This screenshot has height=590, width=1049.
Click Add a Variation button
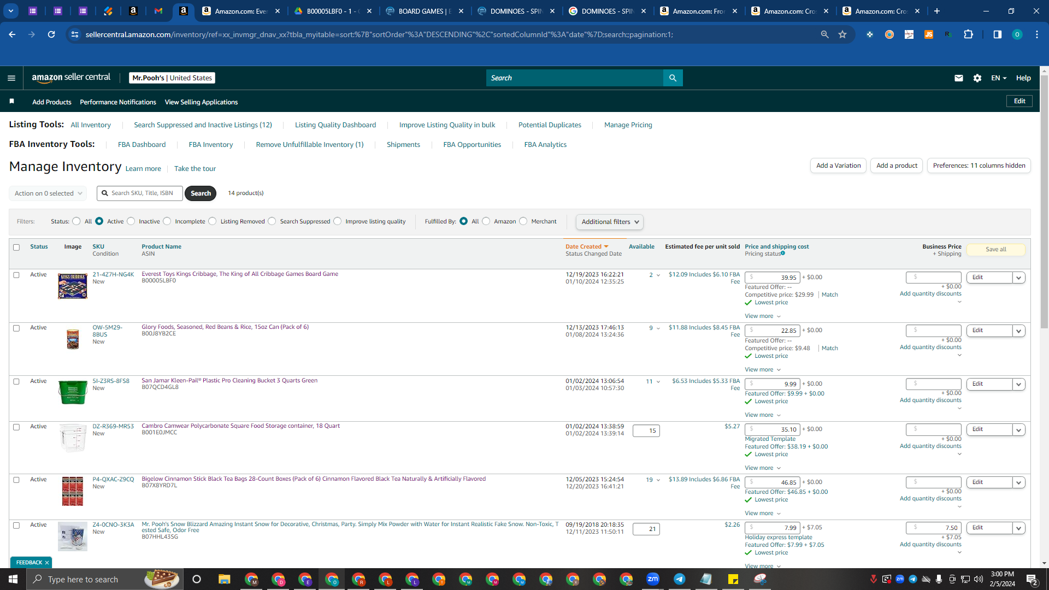pyautogui.click(x=838, y=166)
